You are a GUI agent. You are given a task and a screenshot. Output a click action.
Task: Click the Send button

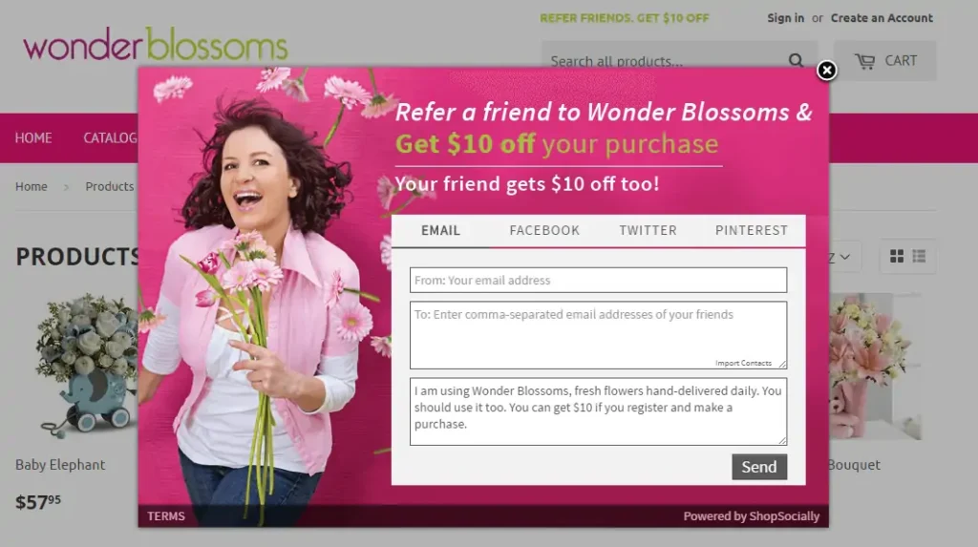click(x=759, y=467)
